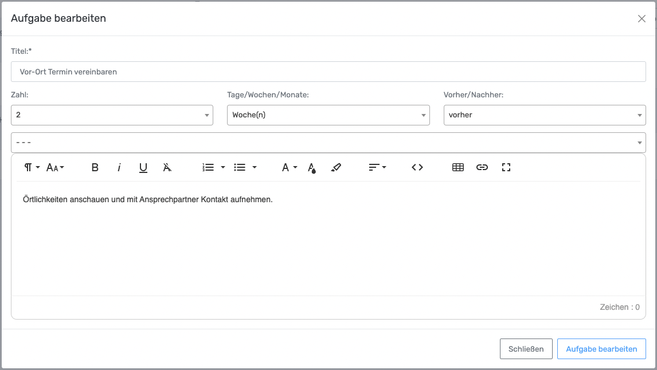Insert a hyperlink via link icon
This screenshot has height=370, width=657.
(x=482, y=167)
